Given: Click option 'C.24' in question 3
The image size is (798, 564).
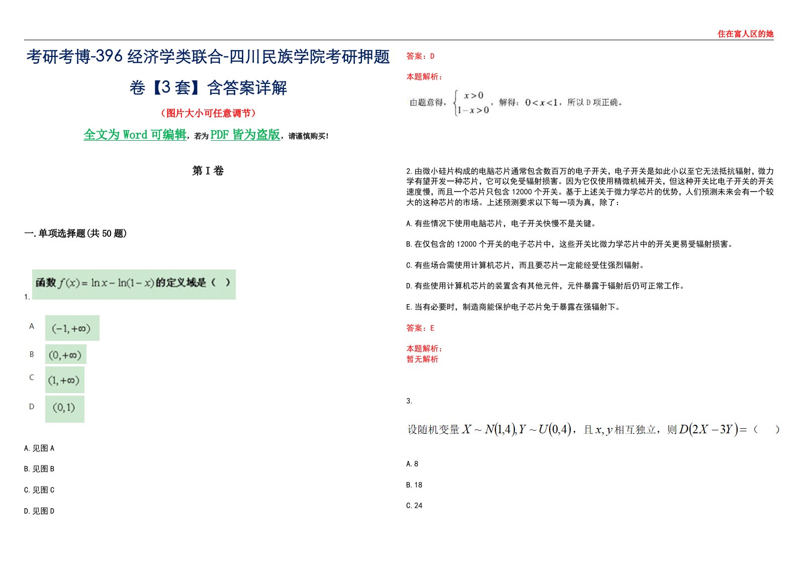Looking at the screenshot, I should 414,506.
